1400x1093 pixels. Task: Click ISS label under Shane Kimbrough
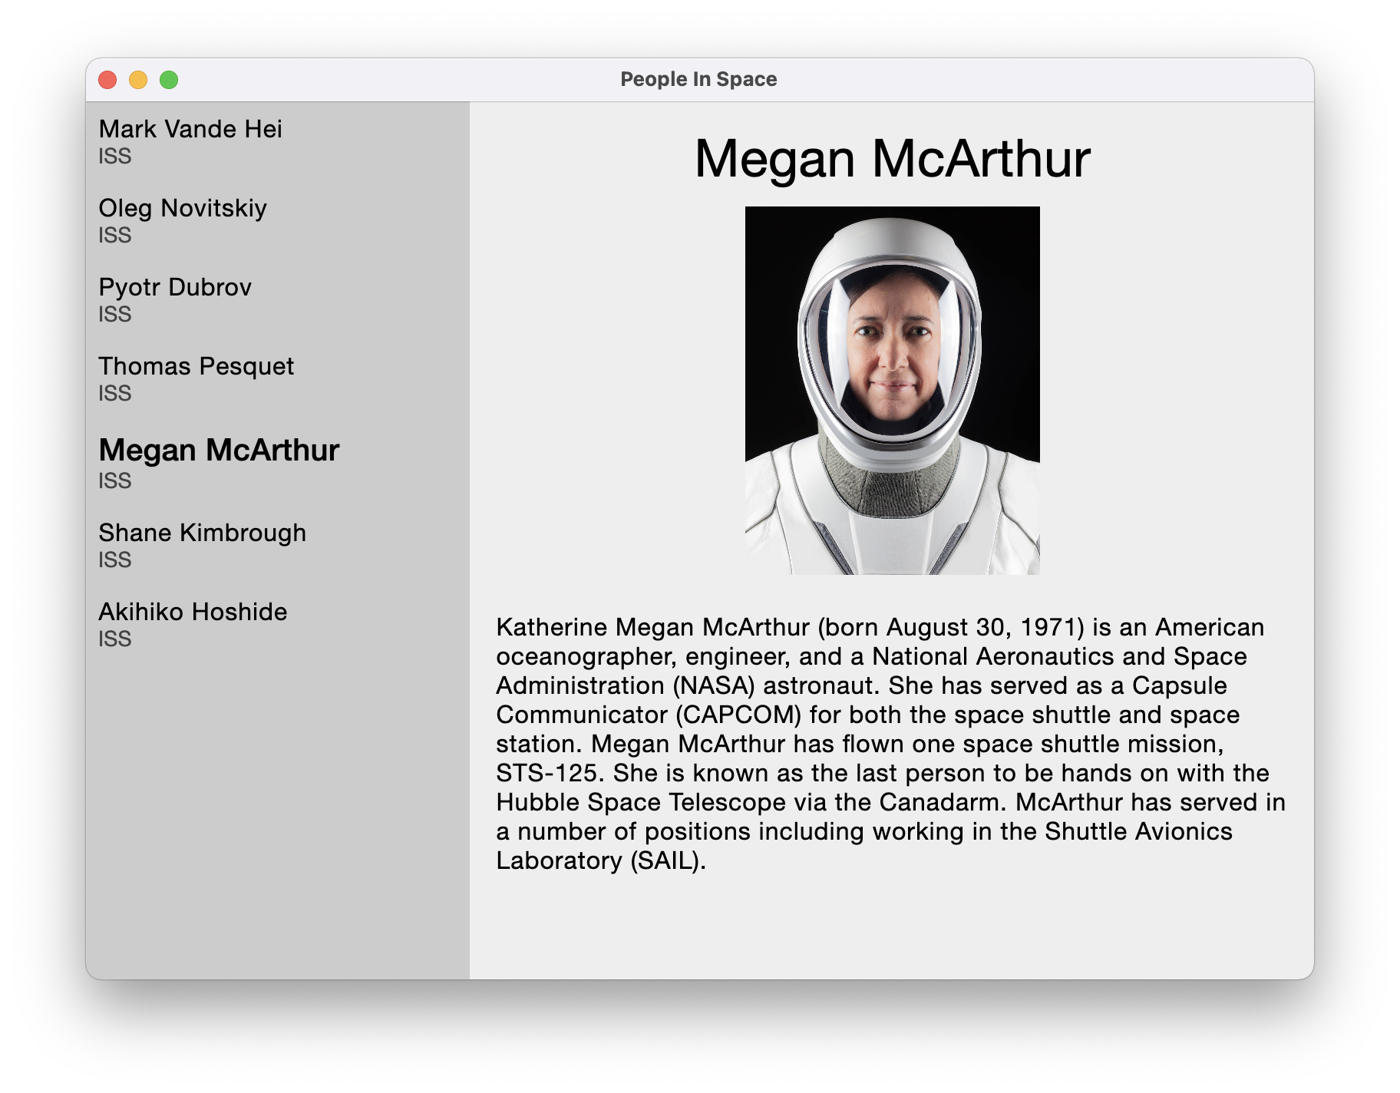coord(115,560)
